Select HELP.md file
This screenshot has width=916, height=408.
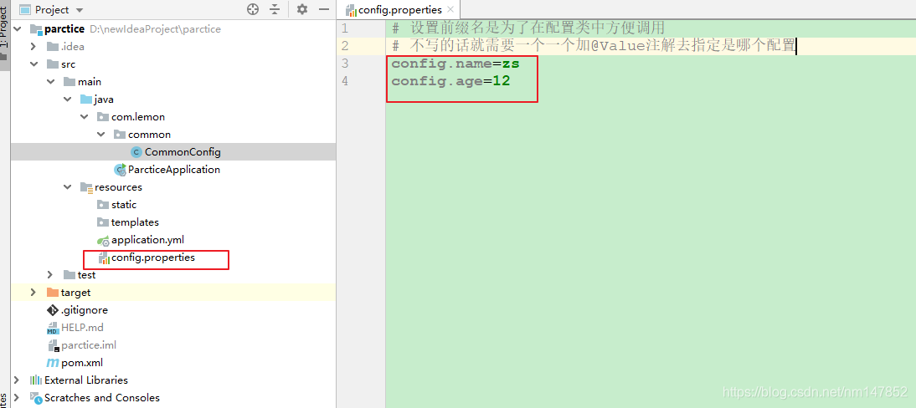point(82,328)
